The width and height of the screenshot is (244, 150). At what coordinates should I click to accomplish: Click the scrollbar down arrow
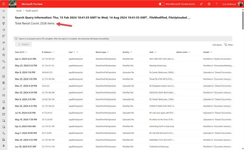pos(243,149)
